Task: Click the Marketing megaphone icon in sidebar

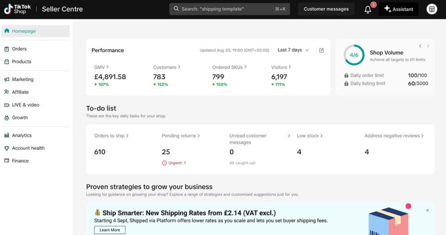Action: tap(7, 80)
